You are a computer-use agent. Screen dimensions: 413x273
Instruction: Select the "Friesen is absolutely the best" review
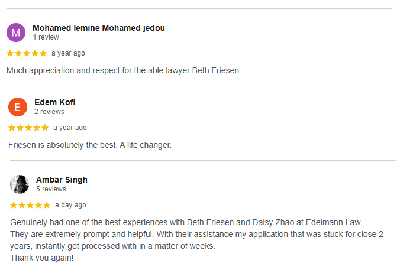click(90, 145)
